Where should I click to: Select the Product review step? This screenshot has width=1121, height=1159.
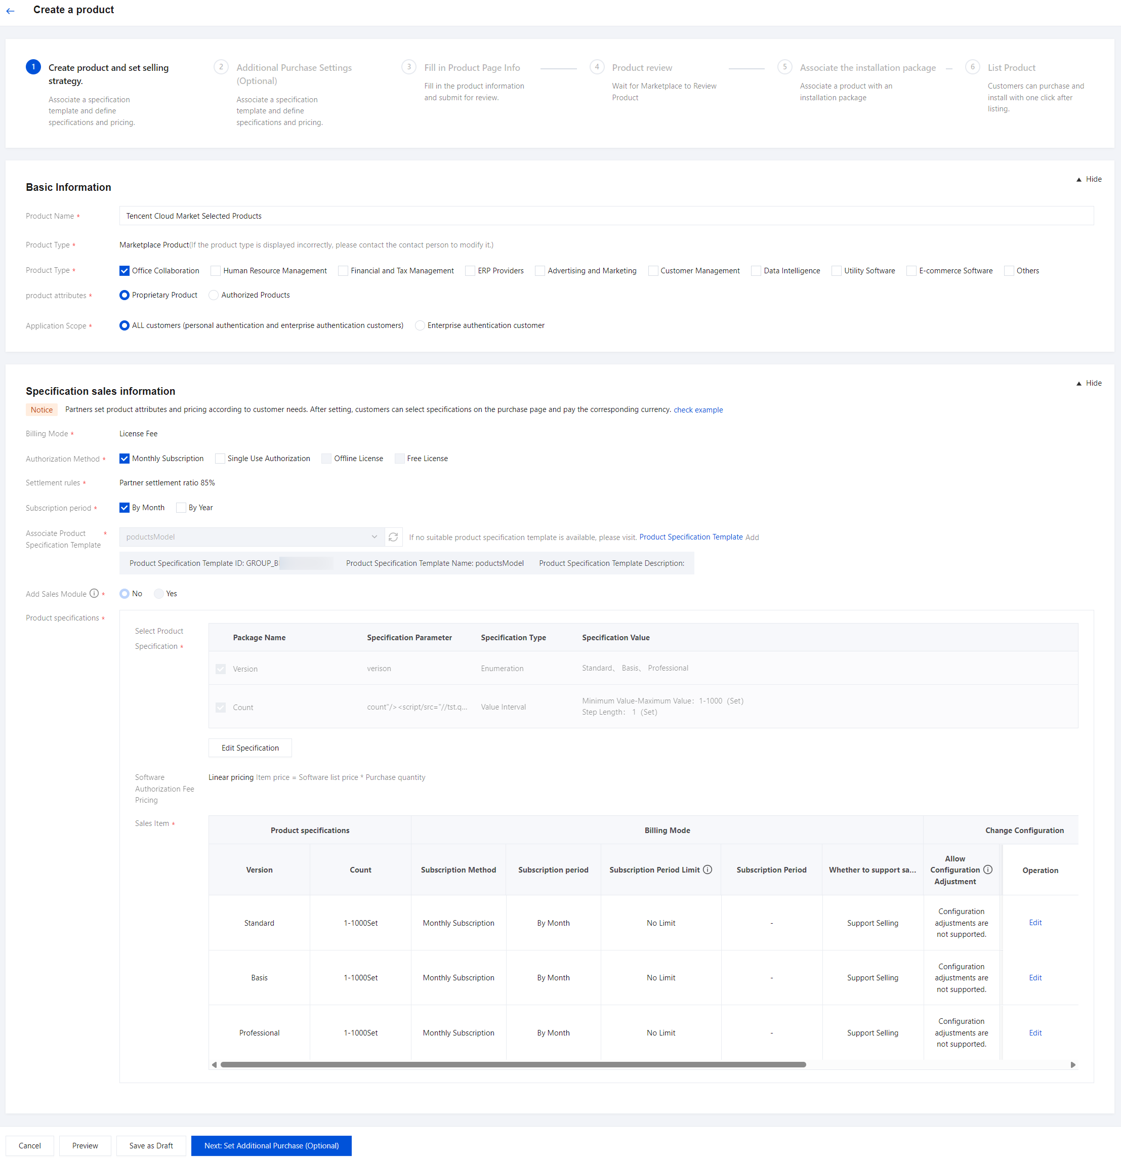coord(642,67)
